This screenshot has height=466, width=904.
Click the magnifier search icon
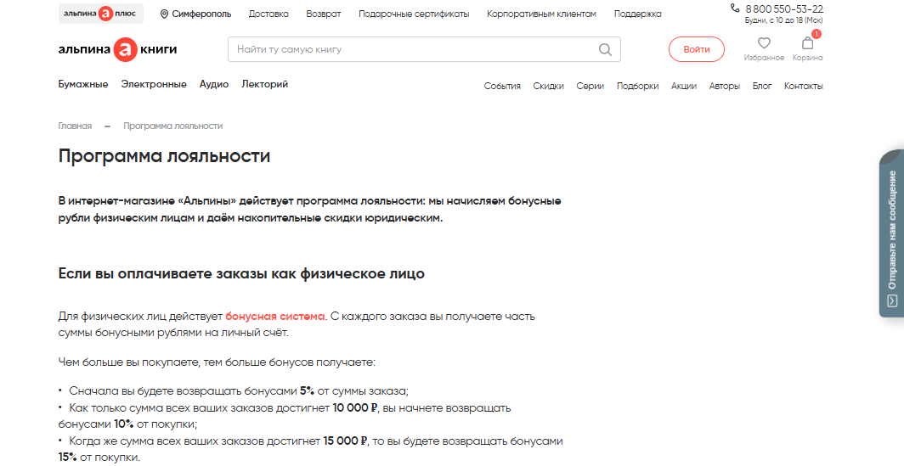pyautogui.click(x=605, y=49)
